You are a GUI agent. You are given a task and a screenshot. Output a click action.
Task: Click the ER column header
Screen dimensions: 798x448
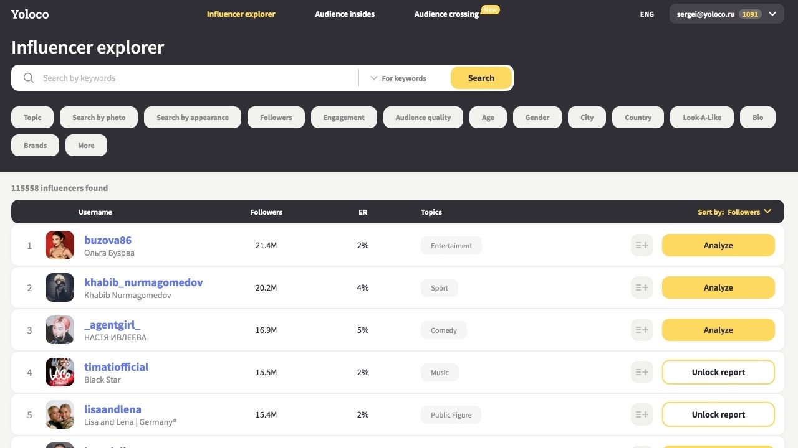point(363,212)
